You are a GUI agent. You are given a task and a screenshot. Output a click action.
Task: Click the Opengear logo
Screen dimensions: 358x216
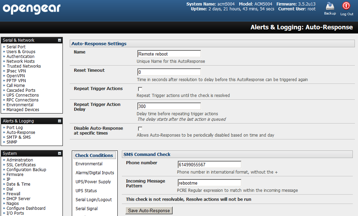pyautogui.click(x=32, y=8)
